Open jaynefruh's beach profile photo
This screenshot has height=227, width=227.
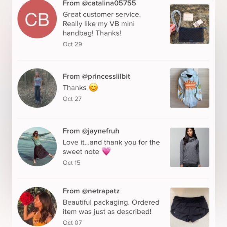pos(37,146)
